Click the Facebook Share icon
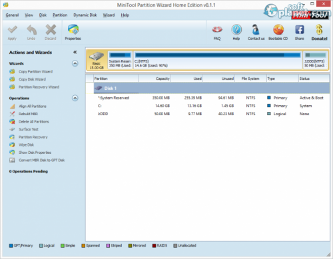Screen dimensions: 333x259 point(299,30)
